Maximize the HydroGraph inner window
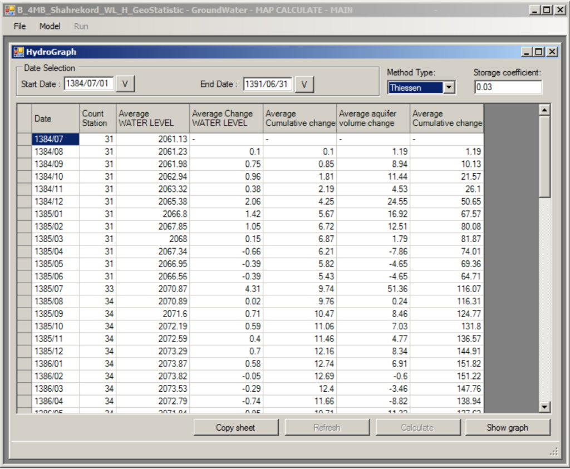The height and width of the screenshot is (469, 570). coord(539,52)
